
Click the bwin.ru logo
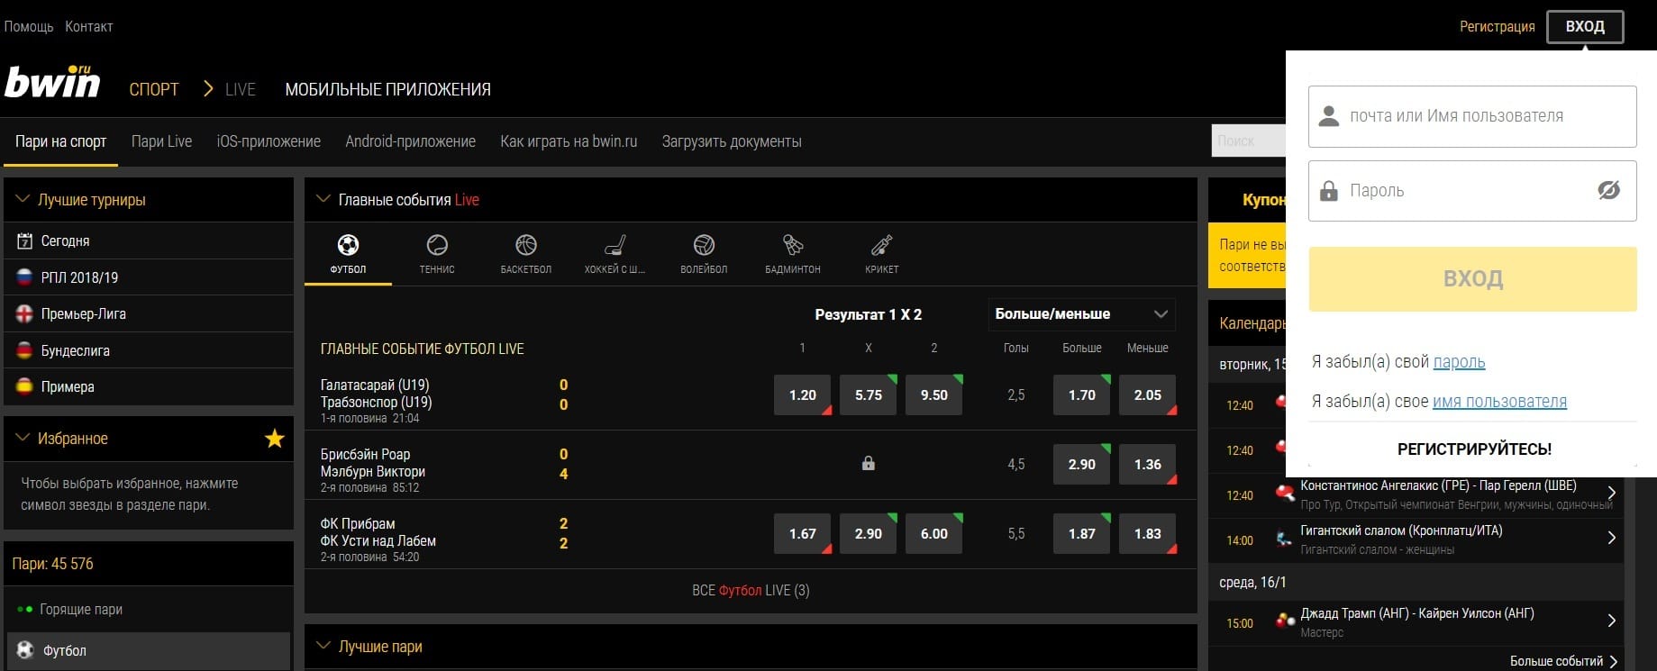click(52, 83)
